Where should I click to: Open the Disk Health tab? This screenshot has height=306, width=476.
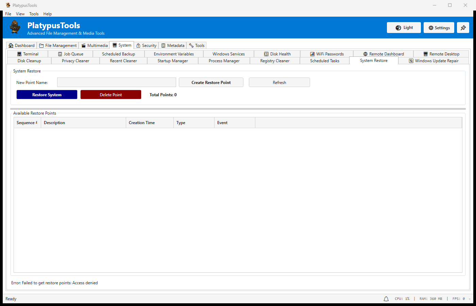coord(277,54)
